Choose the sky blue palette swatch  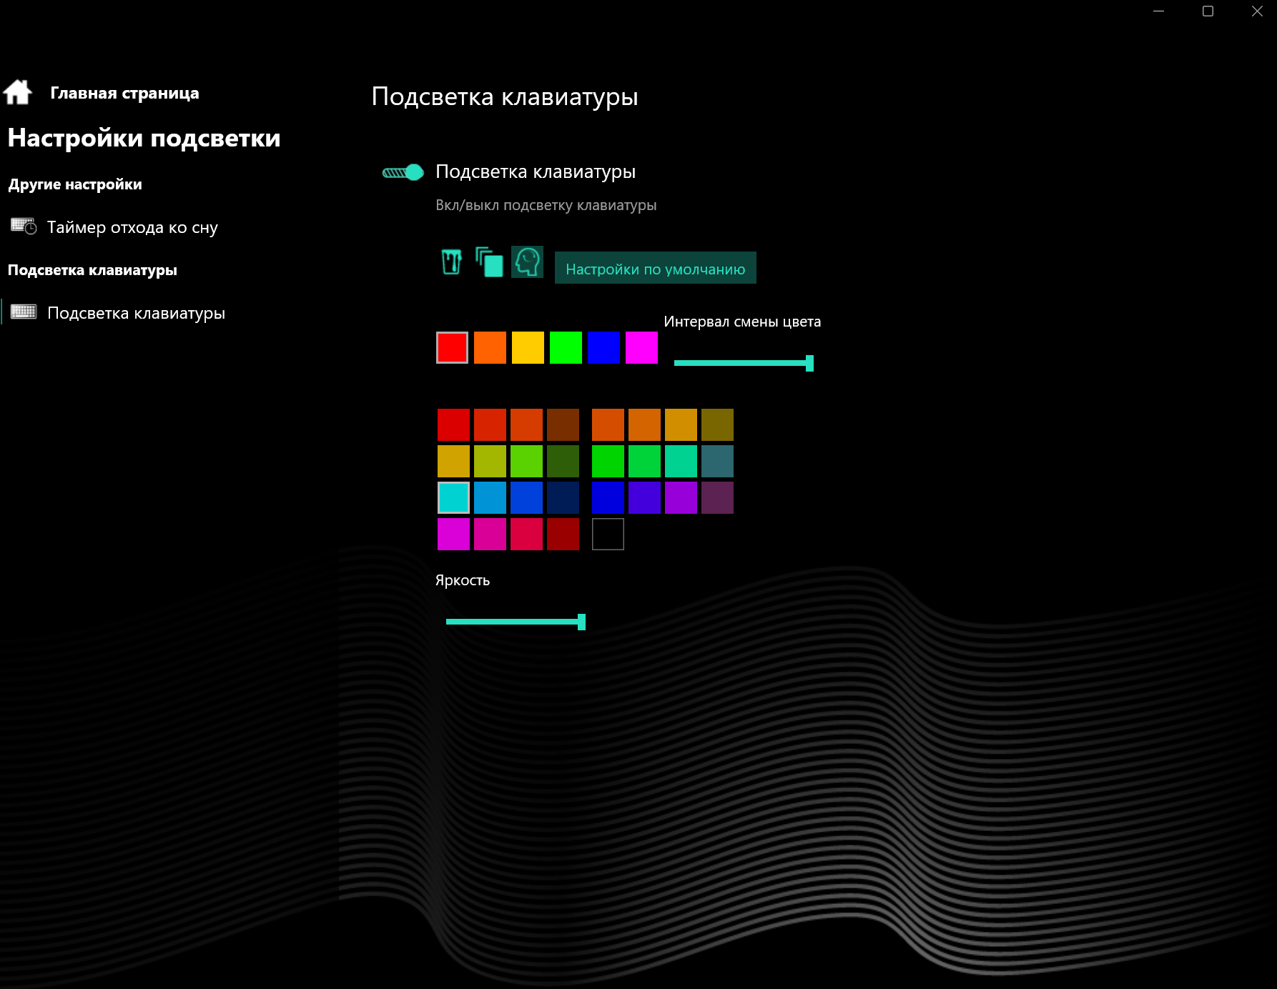490,497
